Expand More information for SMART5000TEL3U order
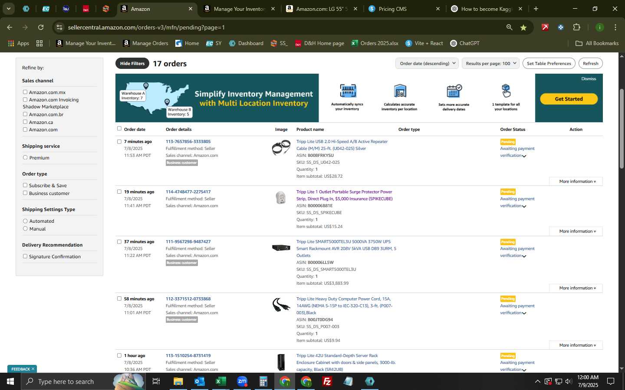The image size is (625, 390). coord(576,288)
